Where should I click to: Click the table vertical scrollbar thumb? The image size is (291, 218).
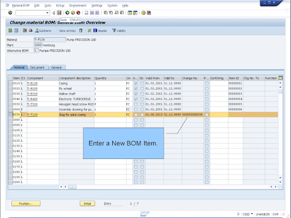(281, 92)
